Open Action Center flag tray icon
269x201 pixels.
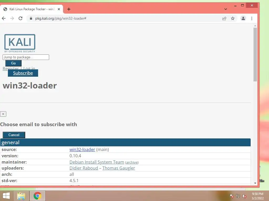pos(232,196)
